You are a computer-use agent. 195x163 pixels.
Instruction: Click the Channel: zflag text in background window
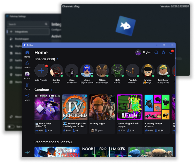pos(71,6)
